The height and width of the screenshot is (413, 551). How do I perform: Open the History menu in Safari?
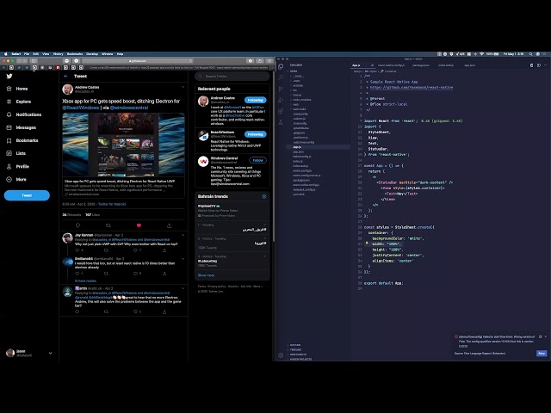(58, 54)
